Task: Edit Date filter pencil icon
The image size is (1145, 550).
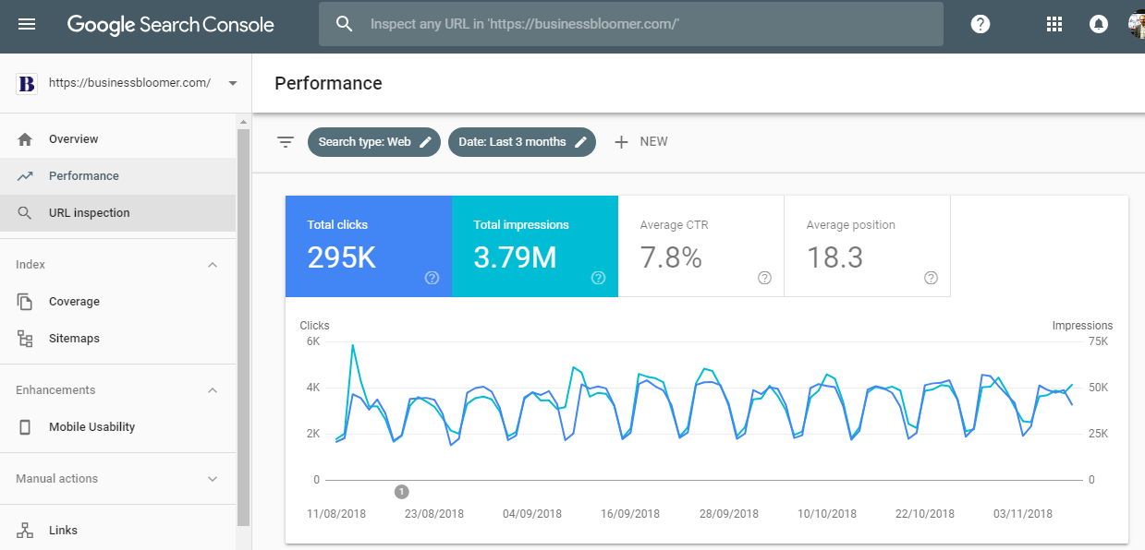Action: click(580, 142)
